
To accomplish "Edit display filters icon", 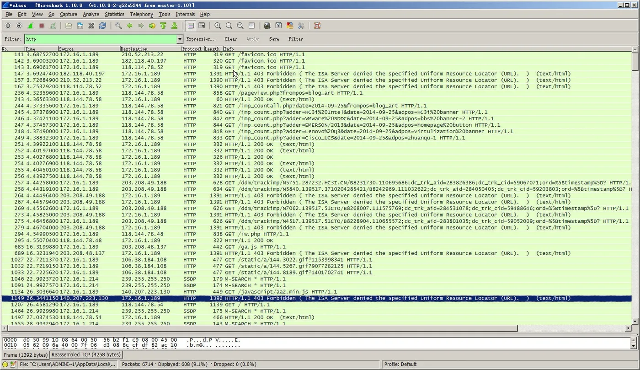I will (x=278, y=26).
